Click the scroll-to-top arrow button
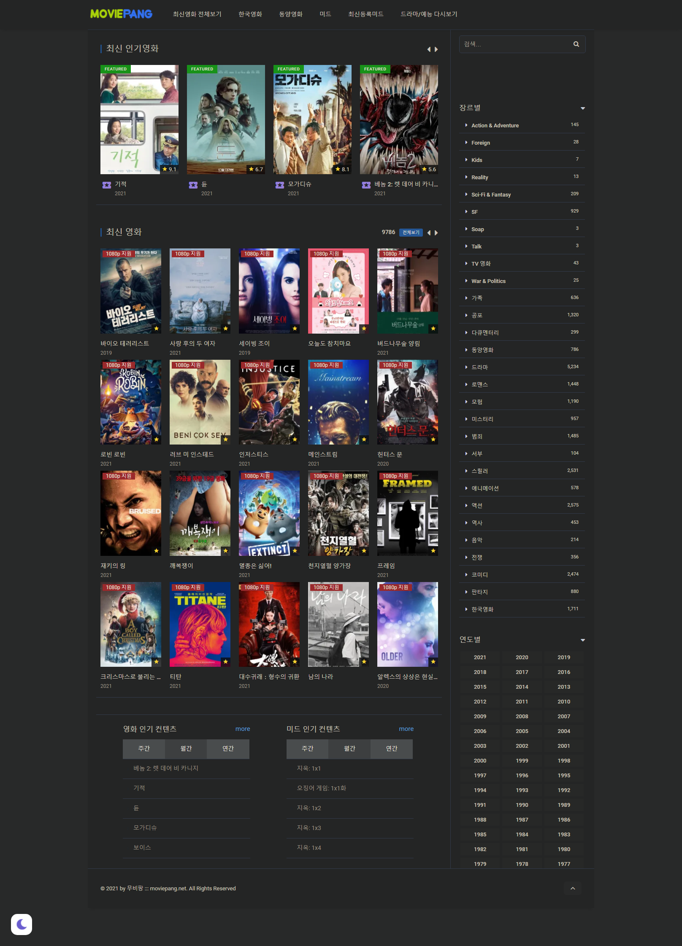 point(573,888)
